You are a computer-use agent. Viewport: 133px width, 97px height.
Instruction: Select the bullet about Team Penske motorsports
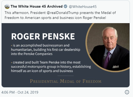(x=51, y=67)
